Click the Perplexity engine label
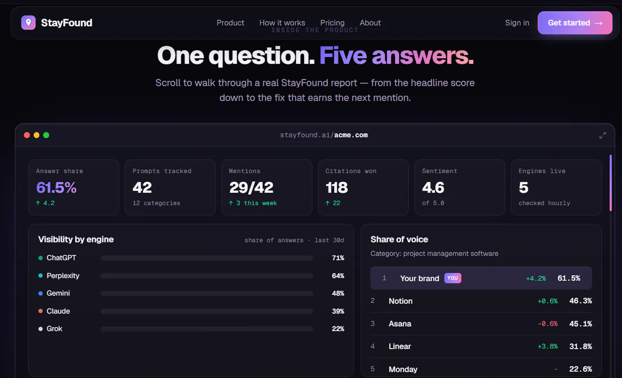622x378 pixels. coord(63,276)
